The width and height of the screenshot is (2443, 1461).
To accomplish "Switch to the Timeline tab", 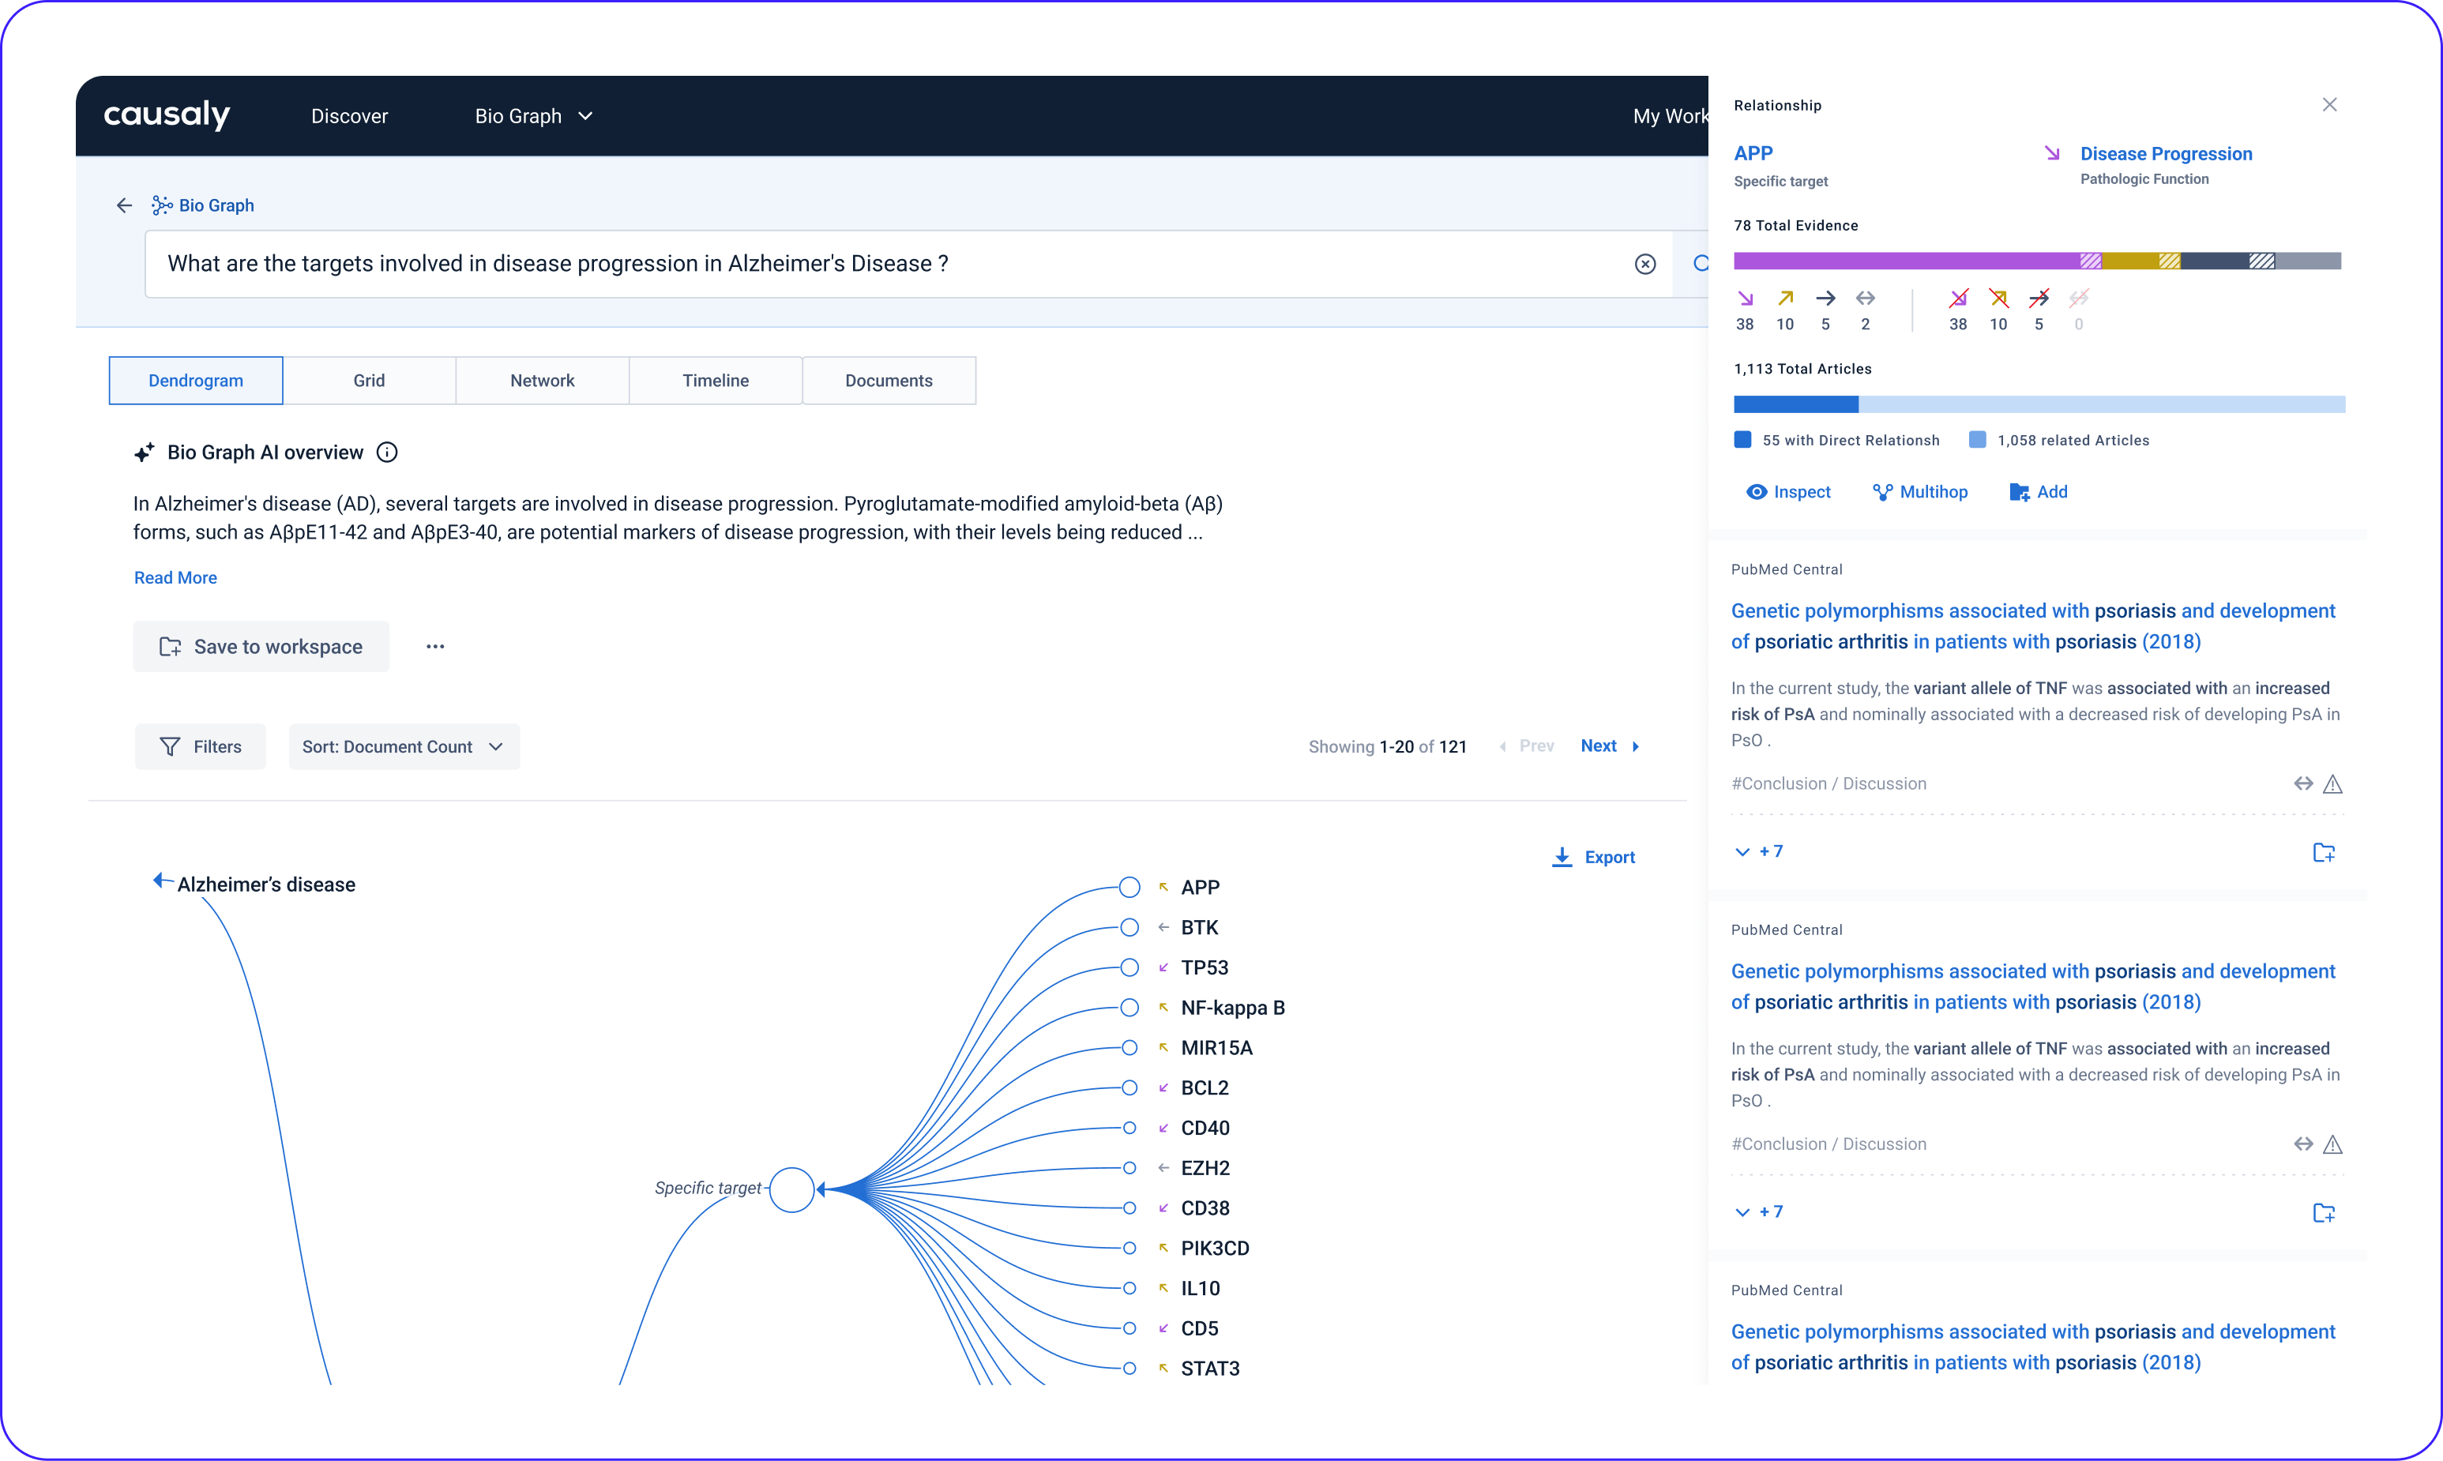I will pyautogui.click(x=715, y=380).
